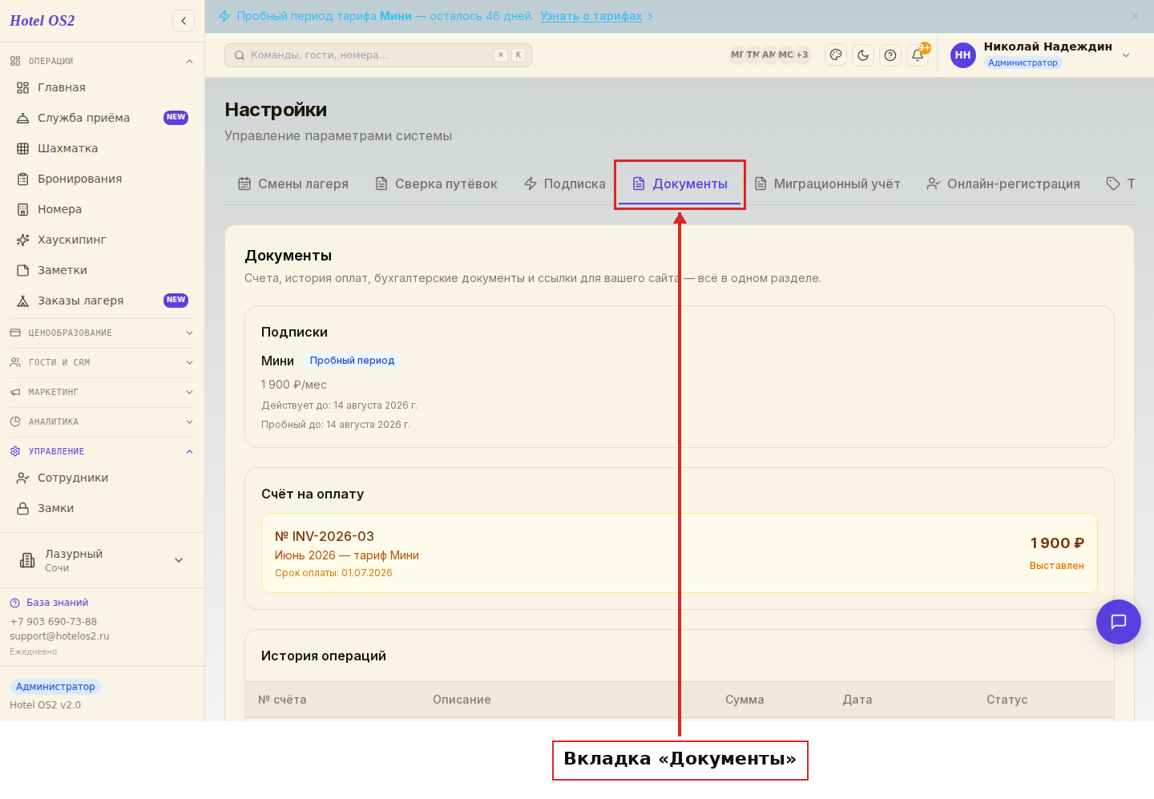Show the +3 more users avatar
1154x799 pixels.
point(802,55)
